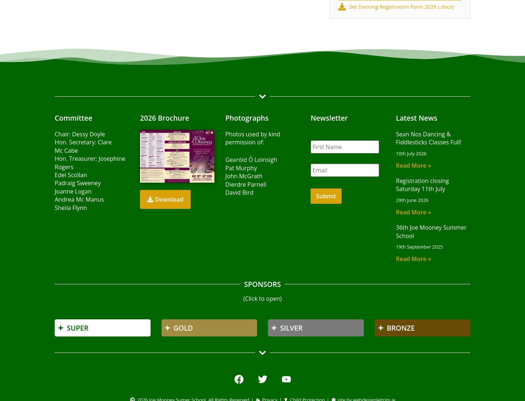Click the Committee heading
The width and height of the screenshot is (525, 401).
[x=73, y=118]
